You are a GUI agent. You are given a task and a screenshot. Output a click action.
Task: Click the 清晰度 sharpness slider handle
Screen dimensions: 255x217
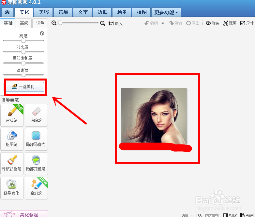23,75
